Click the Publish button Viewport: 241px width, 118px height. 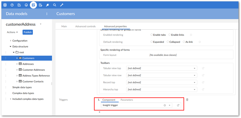tap(28, 32)
